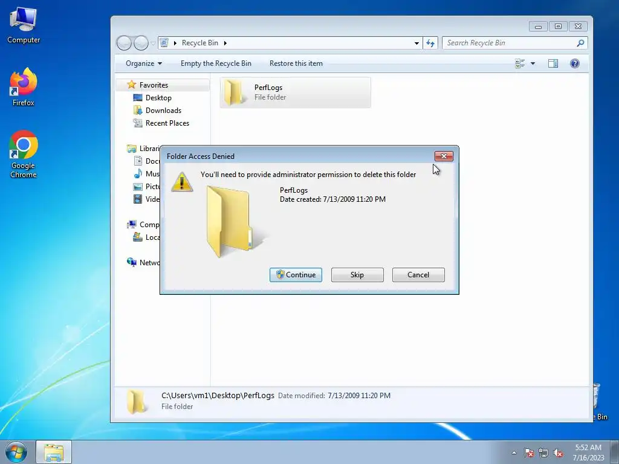Click the Network icon in navigation pane
The image size is (619, 464).
(x=131, y=262)
